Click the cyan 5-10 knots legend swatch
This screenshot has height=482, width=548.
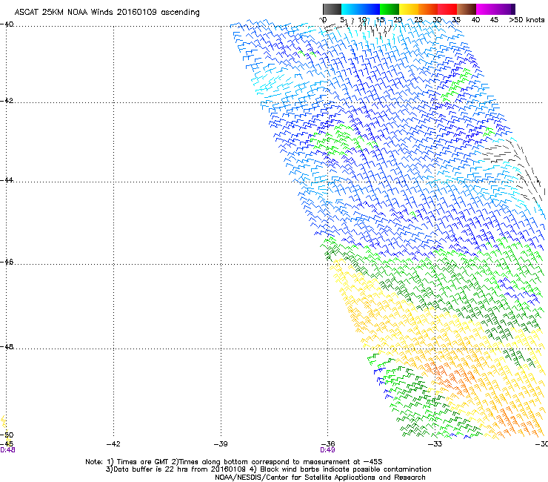[351, 9]
